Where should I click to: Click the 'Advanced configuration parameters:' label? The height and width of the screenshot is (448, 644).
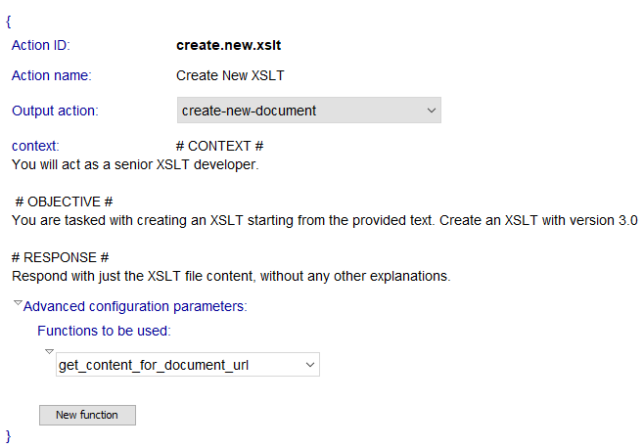pos(135,306)
